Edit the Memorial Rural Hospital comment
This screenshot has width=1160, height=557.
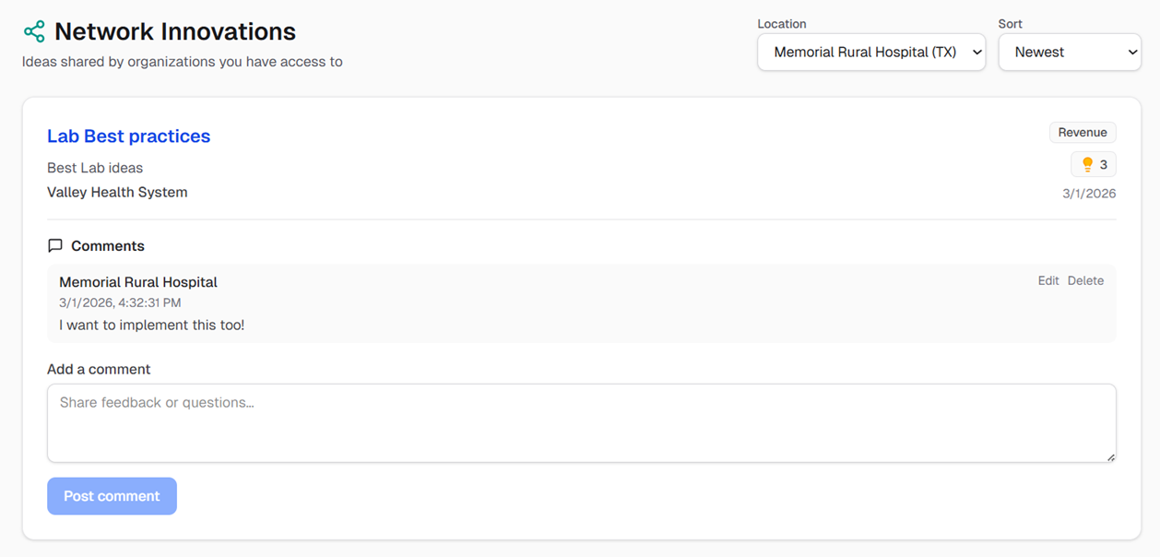point(1048,281)
